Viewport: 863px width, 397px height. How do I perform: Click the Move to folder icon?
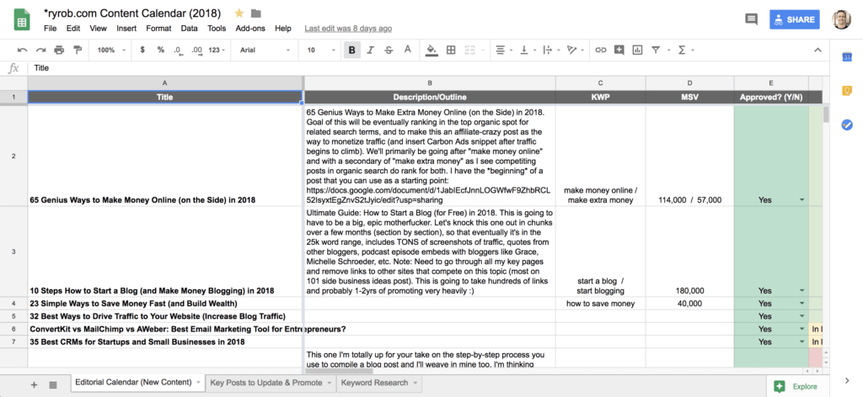click(x=256, y=13)
